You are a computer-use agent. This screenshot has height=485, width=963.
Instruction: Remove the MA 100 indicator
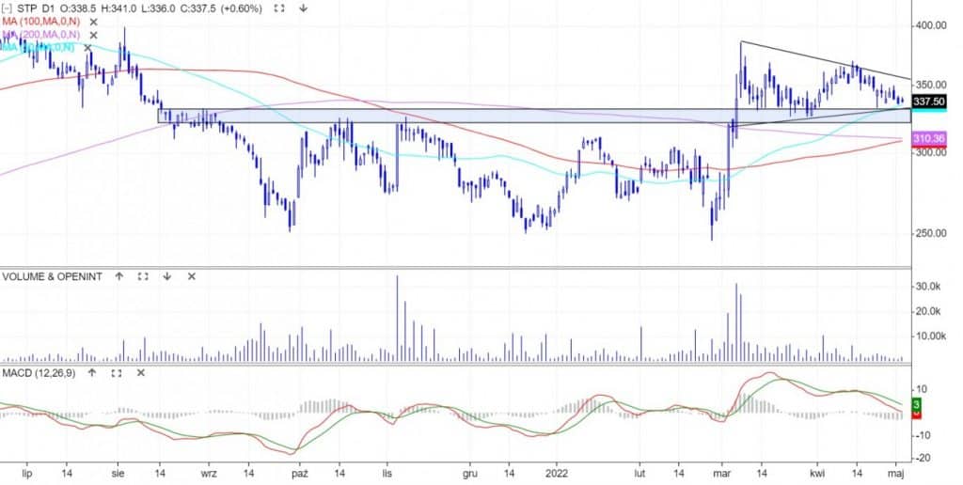pos(93,21)
